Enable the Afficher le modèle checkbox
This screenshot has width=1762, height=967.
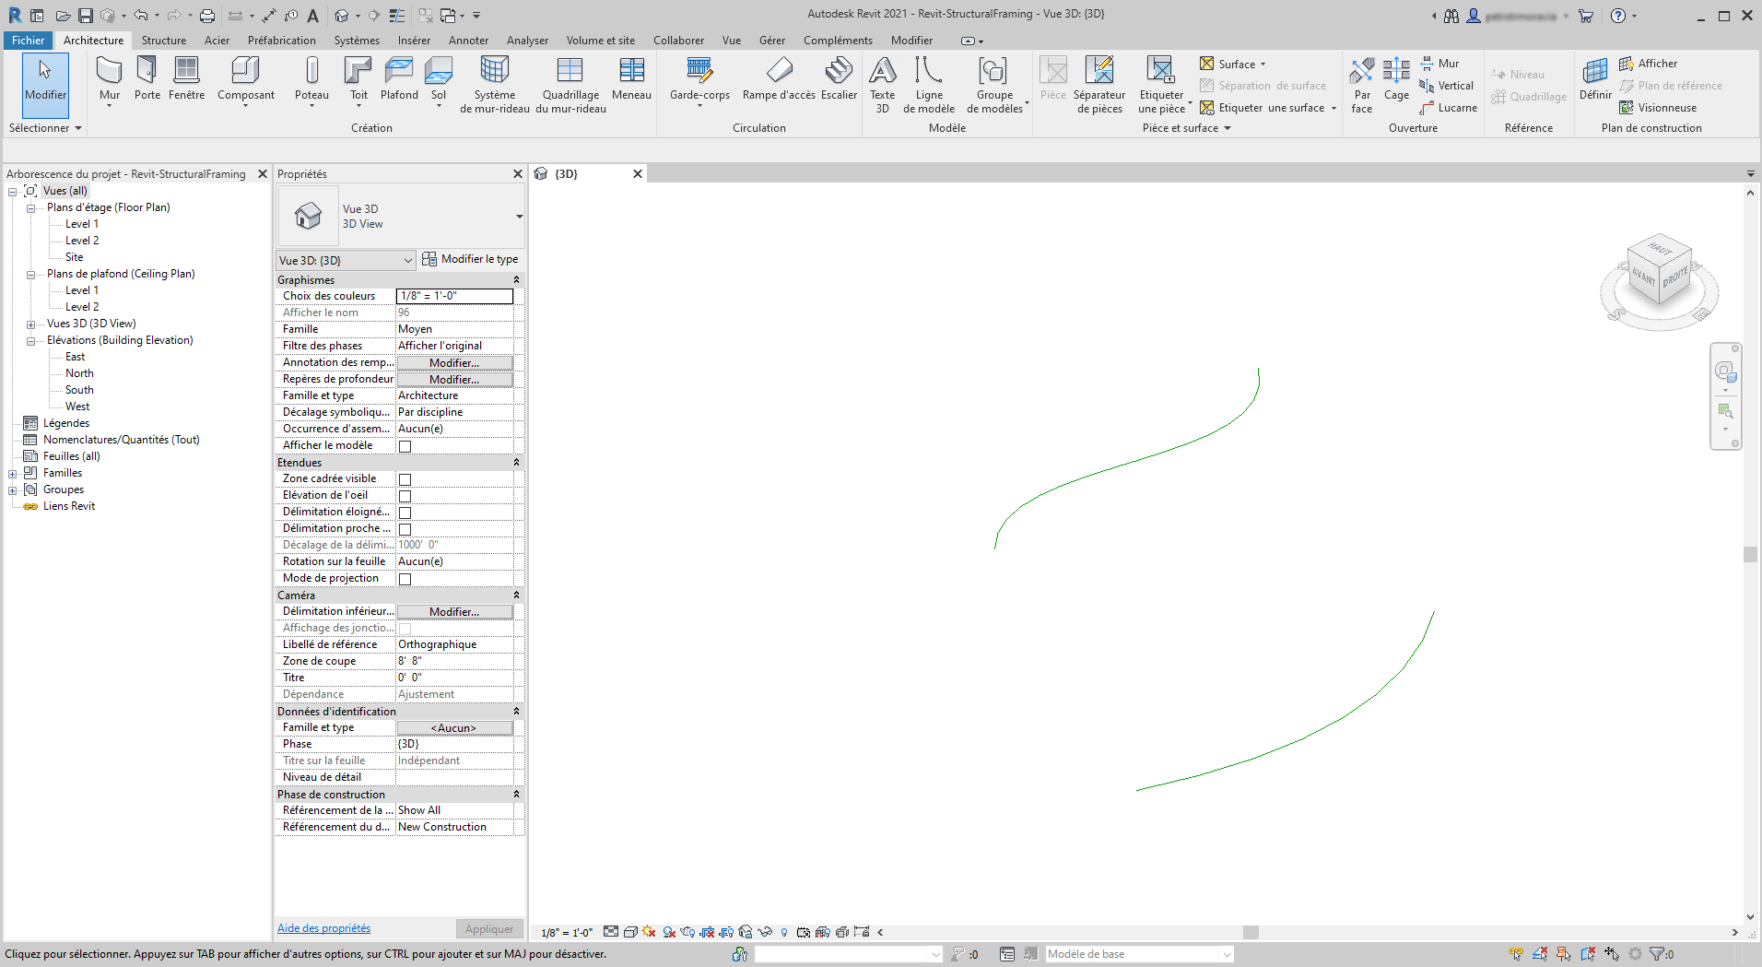pyautogui.click(x=405, y=445)
